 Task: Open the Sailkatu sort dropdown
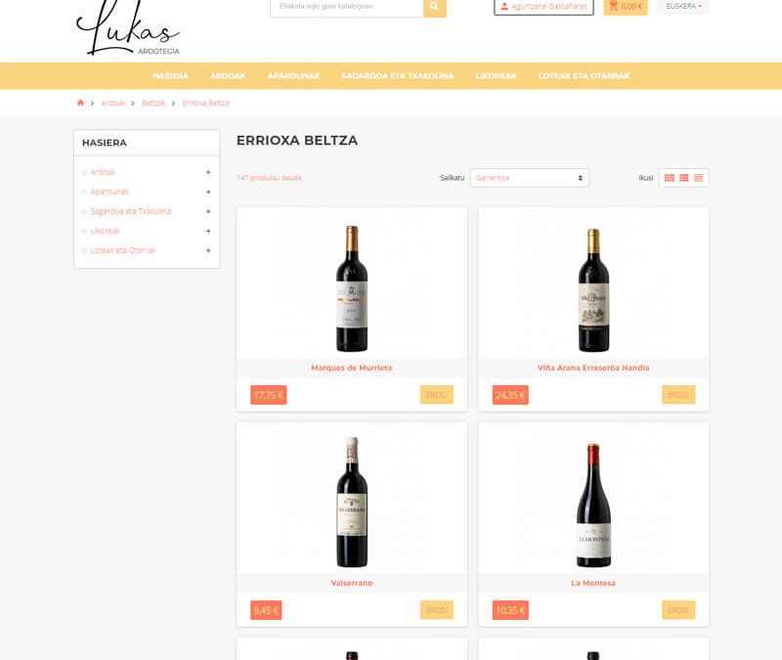coord(529,178)
